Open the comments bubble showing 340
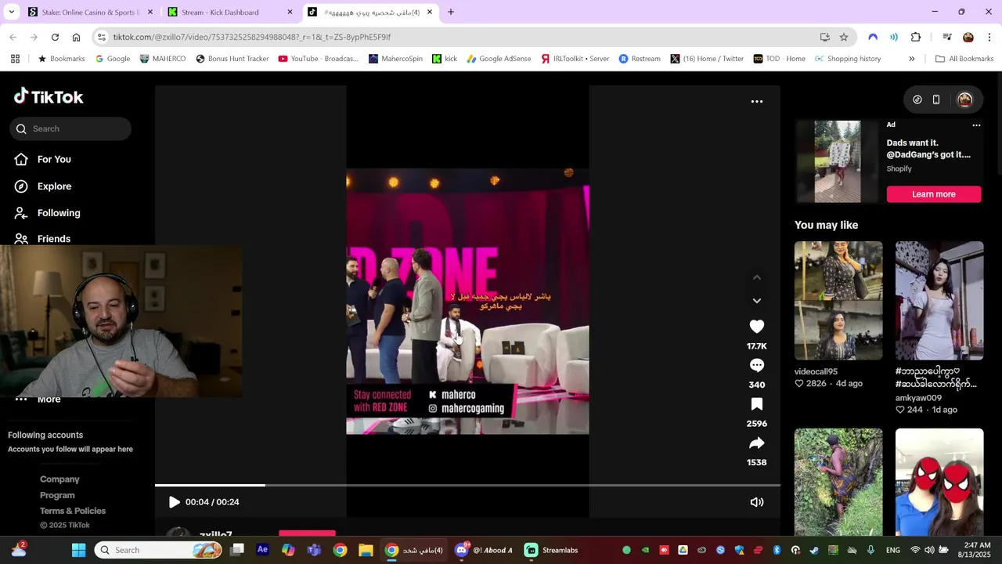1002x564 pixels. (756, 365)
